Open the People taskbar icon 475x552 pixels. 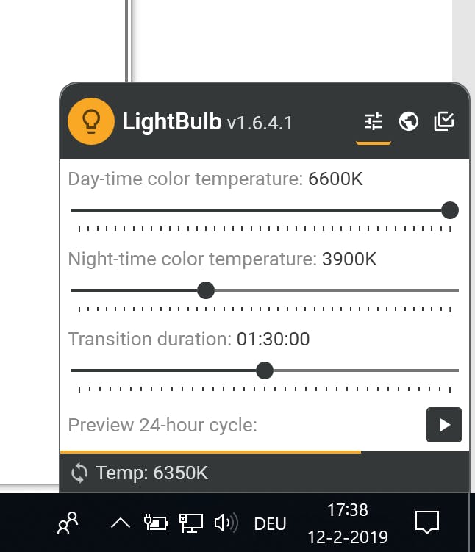click(x=68, y=523)
